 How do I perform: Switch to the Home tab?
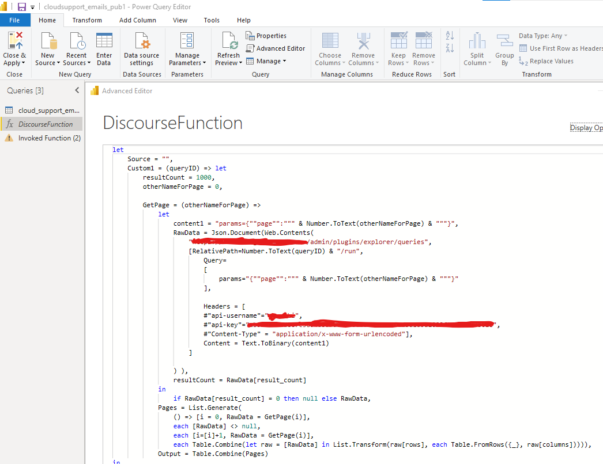pyautogui.click(x=47, y=20)
